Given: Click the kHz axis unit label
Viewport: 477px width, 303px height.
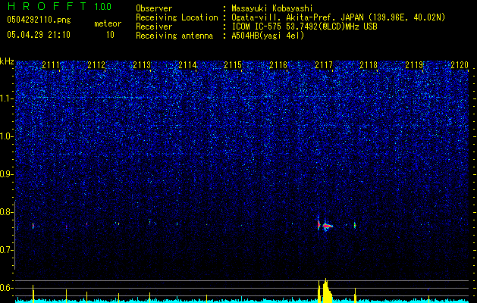Looking at the screenshot, I should coord(7,61).
